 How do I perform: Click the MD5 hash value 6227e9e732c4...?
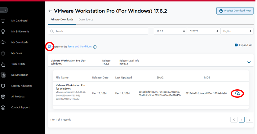[x=206, y=93]
